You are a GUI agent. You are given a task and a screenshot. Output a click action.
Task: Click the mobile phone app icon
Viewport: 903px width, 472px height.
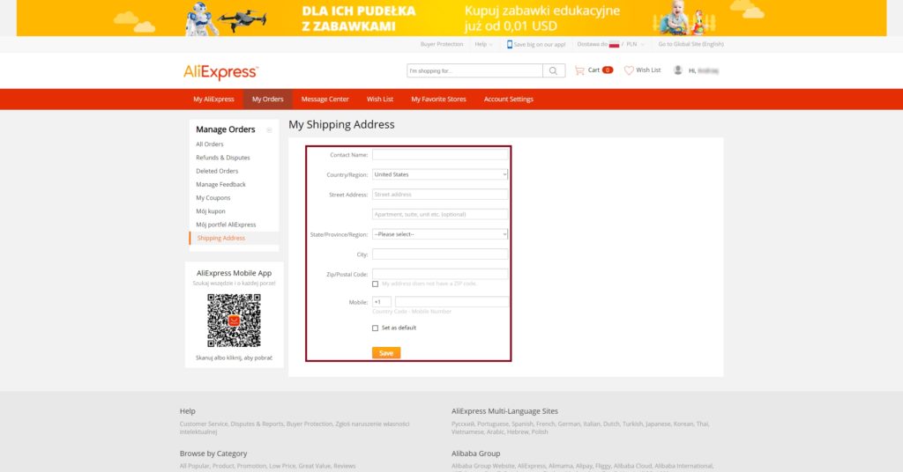[510, 44]
